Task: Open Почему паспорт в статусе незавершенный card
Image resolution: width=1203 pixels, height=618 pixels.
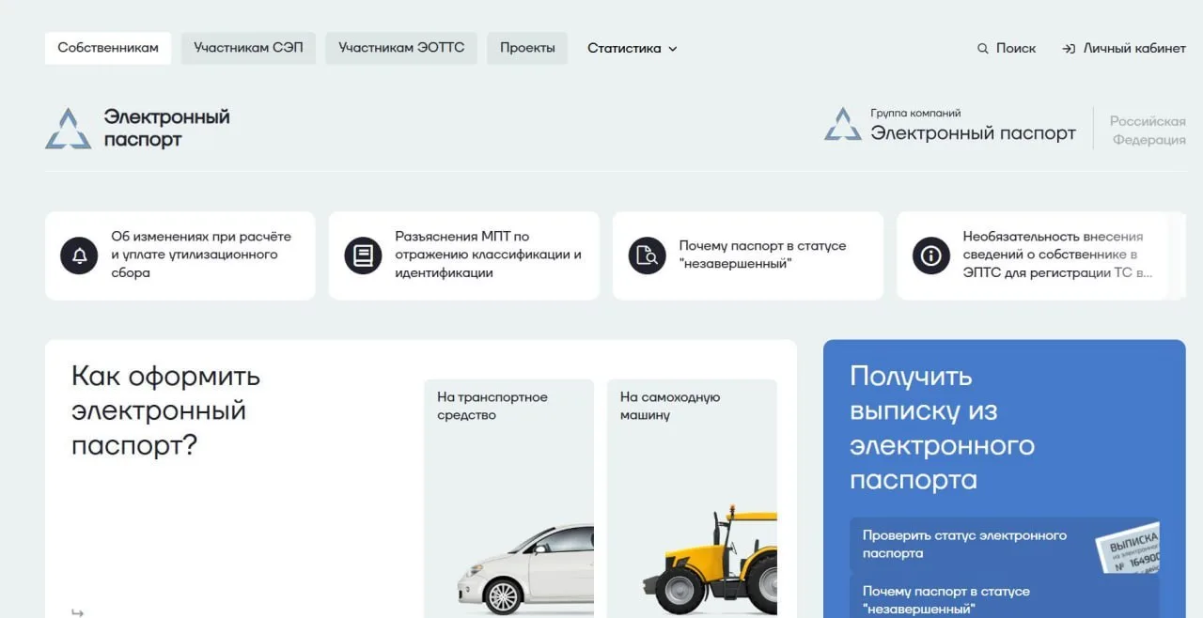Action: click(748, 255)
